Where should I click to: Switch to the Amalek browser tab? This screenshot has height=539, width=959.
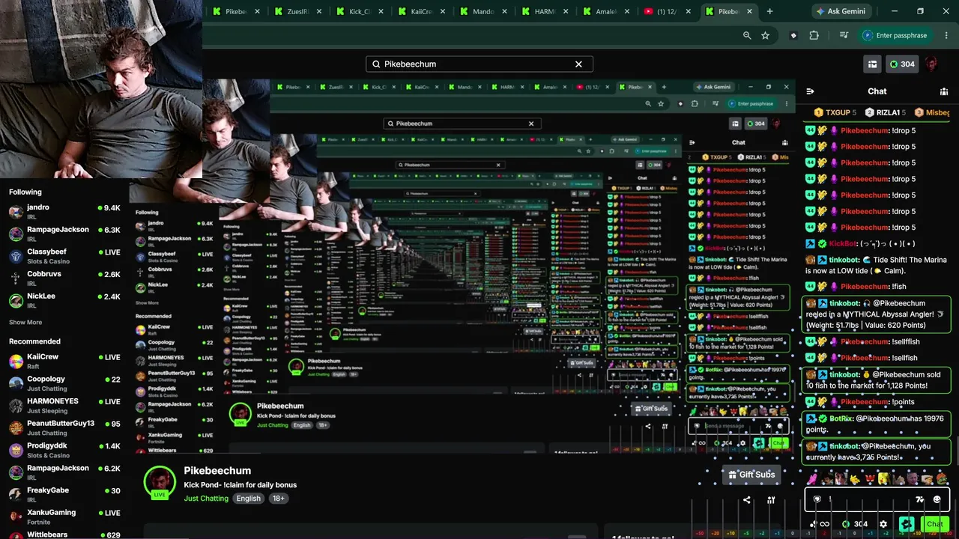tap(606, 11)
